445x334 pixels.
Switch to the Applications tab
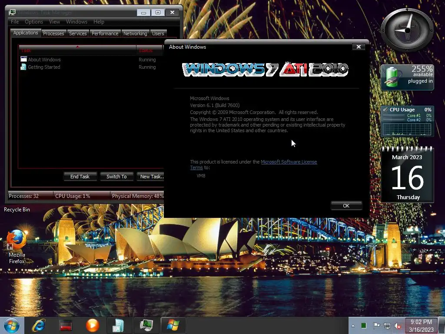coord(26,33)
